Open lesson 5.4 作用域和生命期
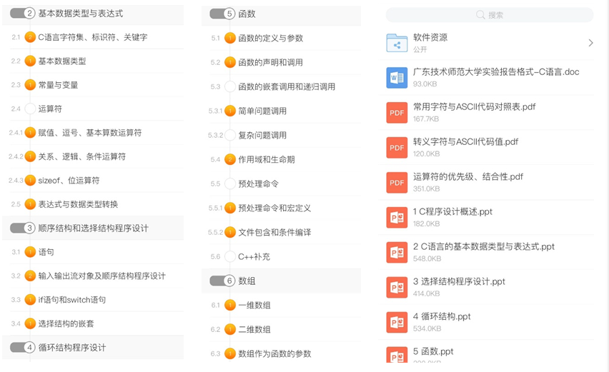 click(266, 160)
